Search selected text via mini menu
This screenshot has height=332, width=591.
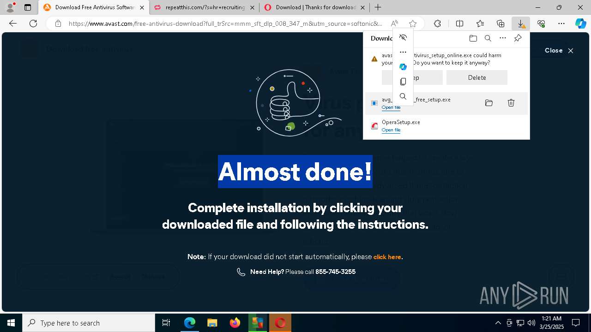point(403,96)
